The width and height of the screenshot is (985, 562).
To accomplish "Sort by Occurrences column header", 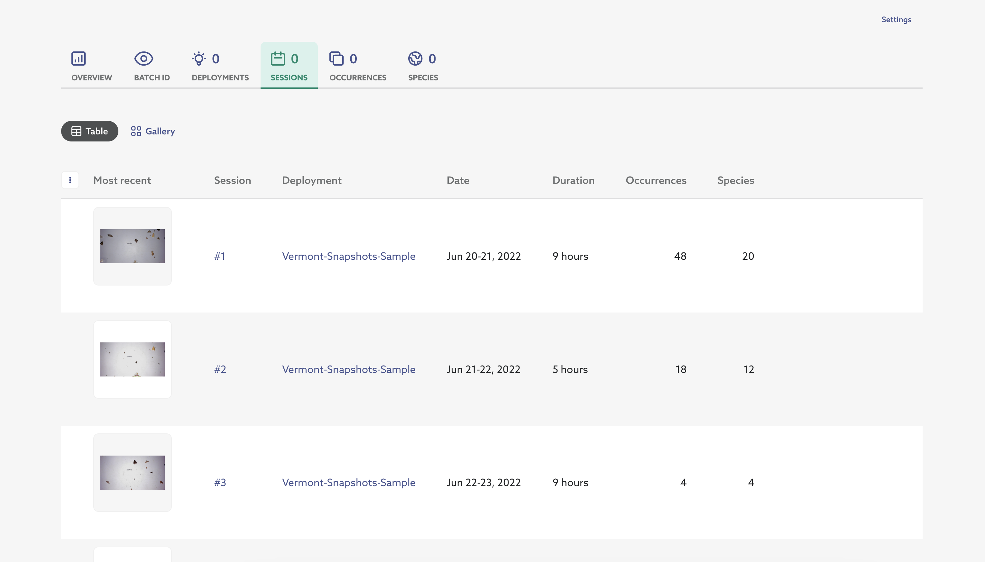I will [656, 181].
